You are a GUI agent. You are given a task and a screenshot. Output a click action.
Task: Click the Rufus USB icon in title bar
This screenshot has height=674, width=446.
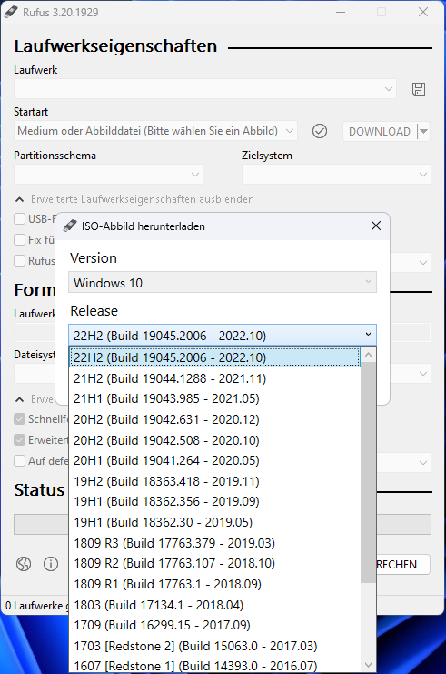pyautogui.click(x=11, y=12)
